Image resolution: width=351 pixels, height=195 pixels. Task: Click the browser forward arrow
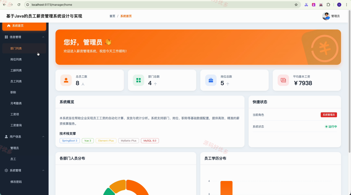(x=11, y=4)
